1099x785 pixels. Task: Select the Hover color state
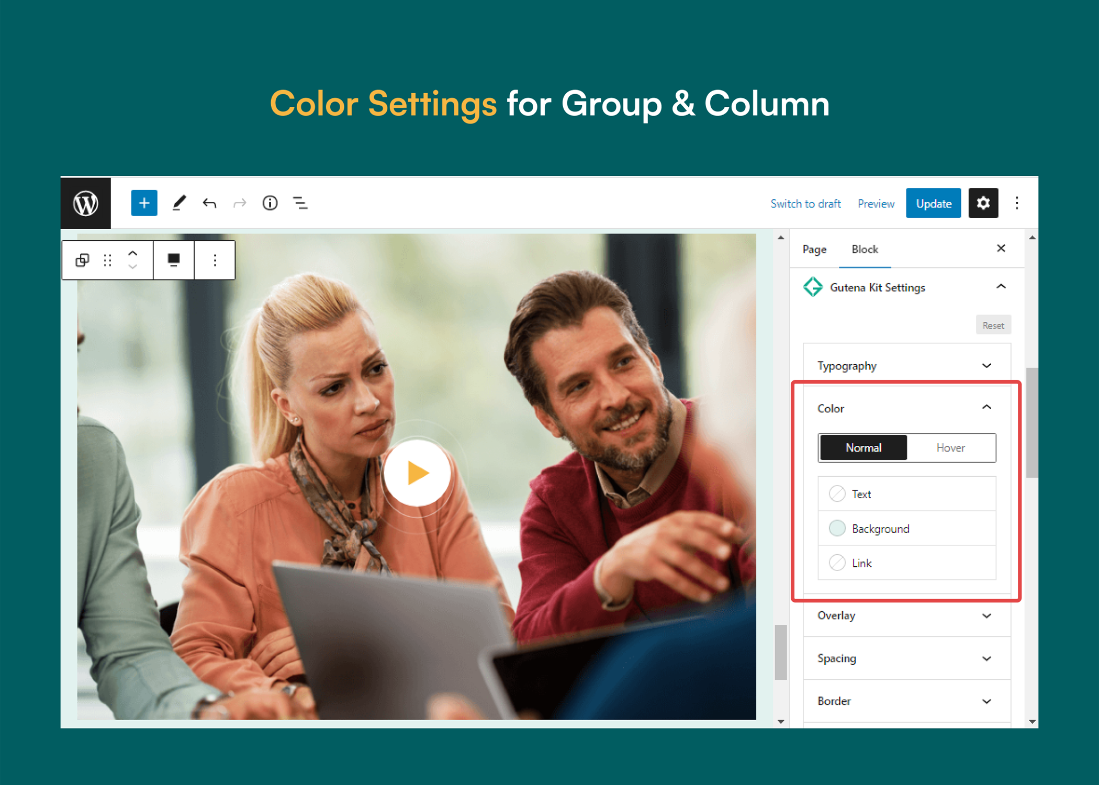pyautogui.click(x=950, y=448)
